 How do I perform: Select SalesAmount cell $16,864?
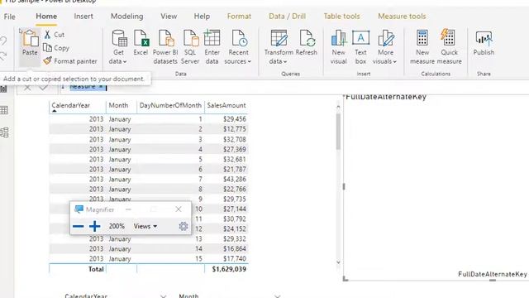235,248
